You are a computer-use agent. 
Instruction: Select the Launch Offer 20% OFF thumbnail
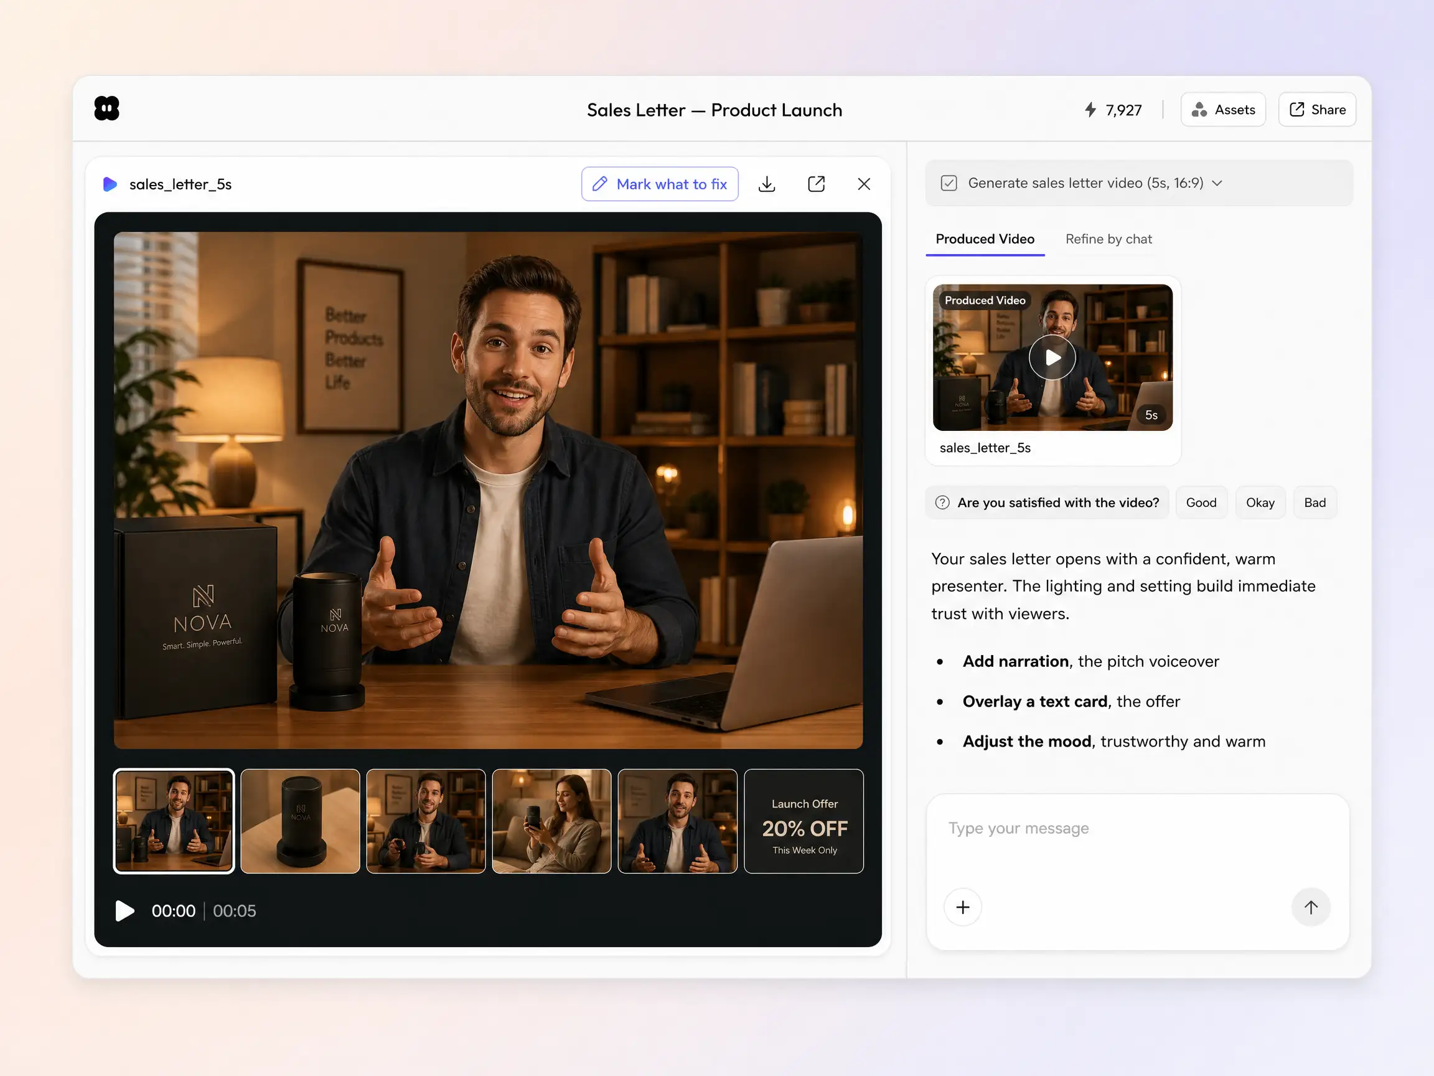pos(804,821)
